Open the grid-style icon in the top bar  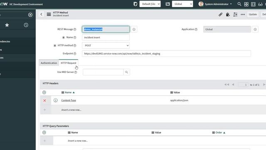pos(246,4)
